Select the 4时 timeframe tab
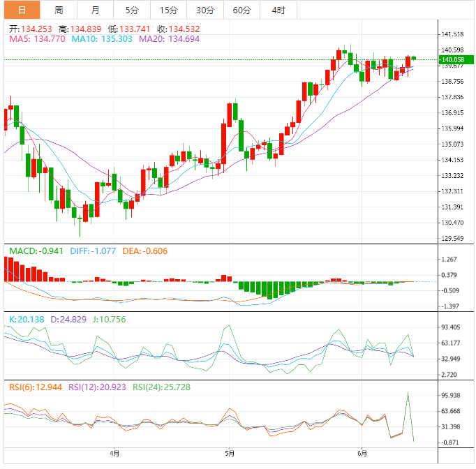Viewport: 476px width, 469px height. tap(278, 10)
